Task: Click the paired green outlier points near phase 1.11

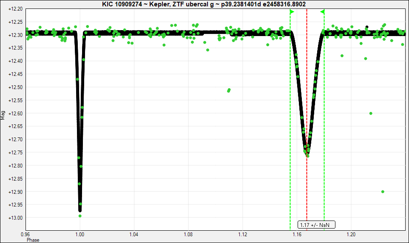Action: click(229, 90)
